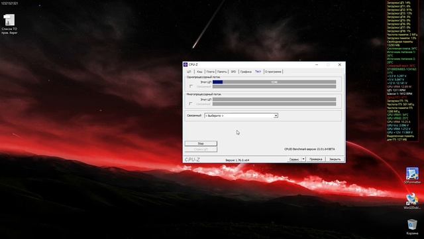Open the О программе tab

[273, 72]
